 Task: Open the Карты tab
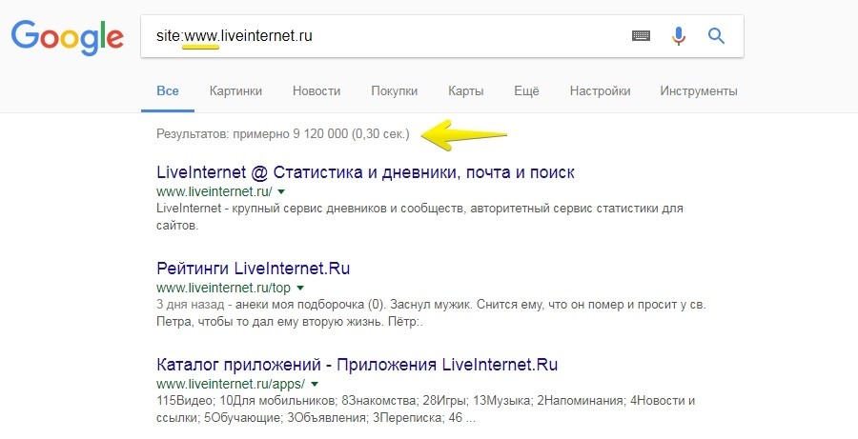click(x=465, y=90)
